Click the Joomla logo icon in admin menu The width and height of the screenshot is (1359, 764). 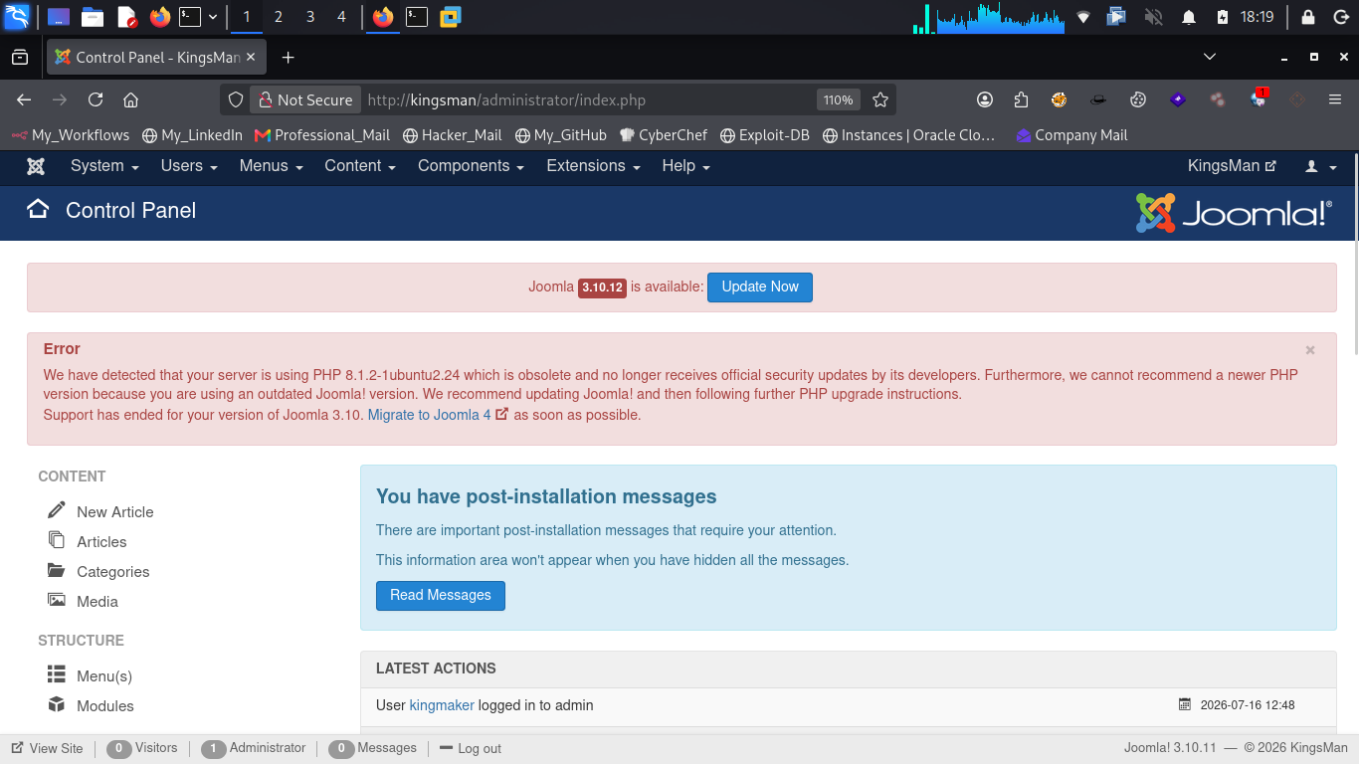pos(36,166)
